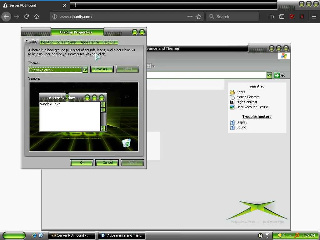This screenshot has width=320, height=240.
Task: Click help question mark icon in taskbar
Action: click(260, 235)
